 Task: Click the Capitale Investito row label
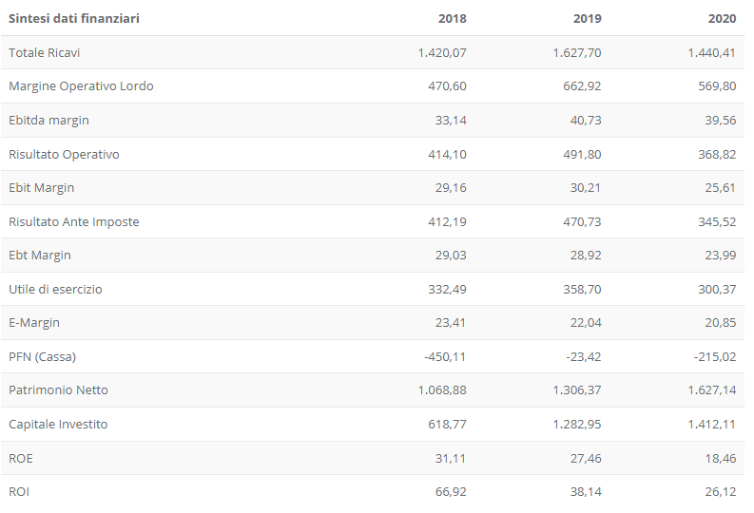58,424
